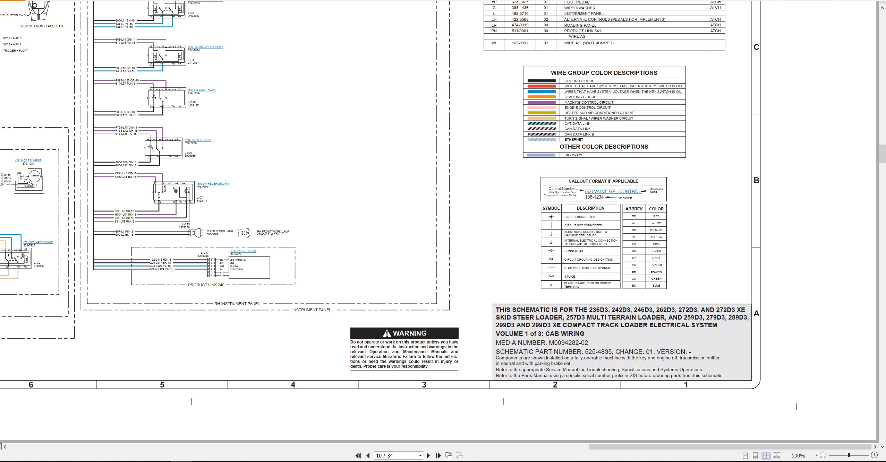Click the horizontal scroll right arrow

click(x=875, y=447)
